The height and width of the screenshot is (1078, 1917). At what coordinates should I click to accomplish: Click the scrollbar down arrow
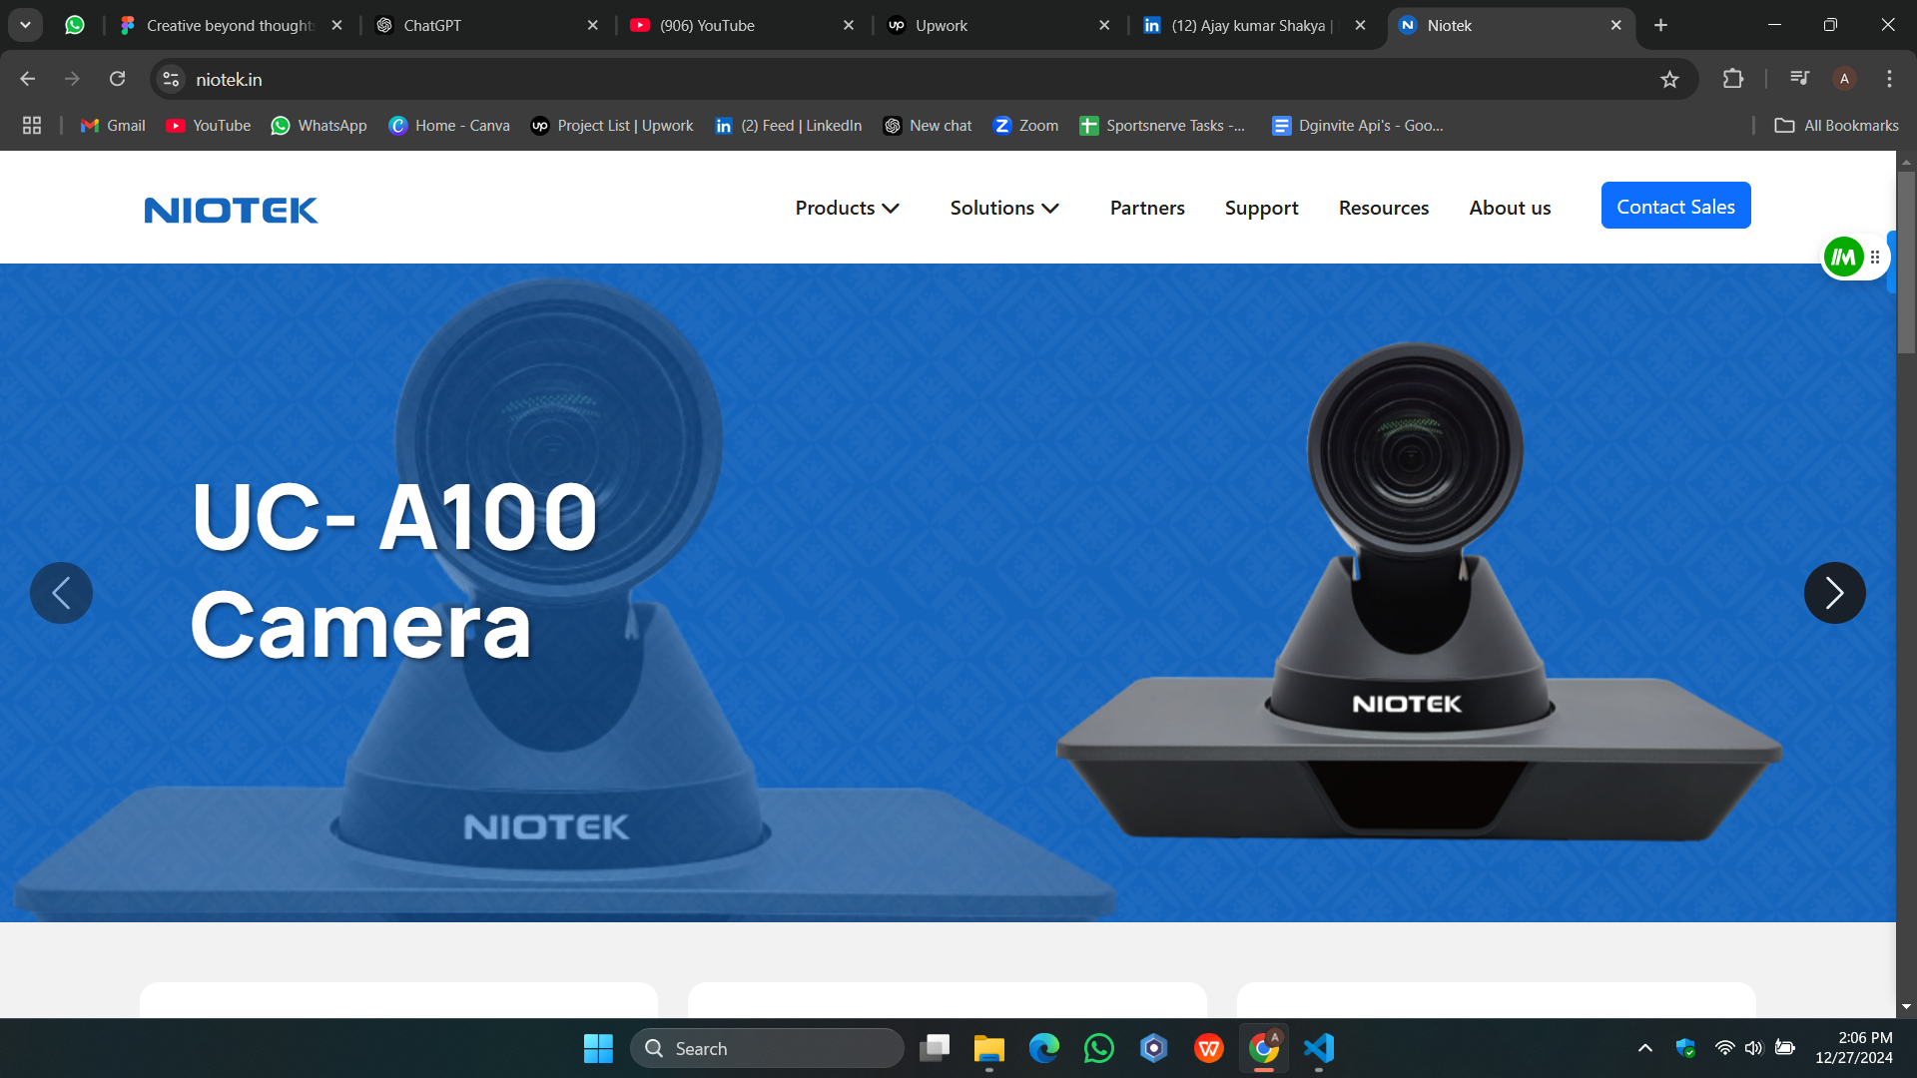(x=1906, y=1007)
